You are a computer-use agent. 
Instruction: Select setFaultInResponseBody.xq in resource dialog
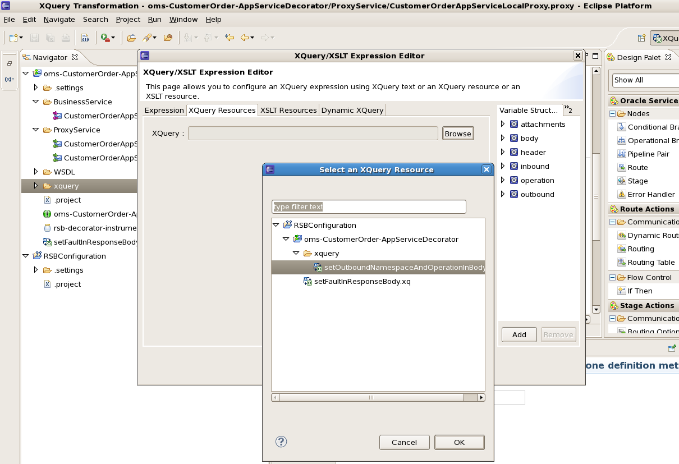click(x=357, y=281)
